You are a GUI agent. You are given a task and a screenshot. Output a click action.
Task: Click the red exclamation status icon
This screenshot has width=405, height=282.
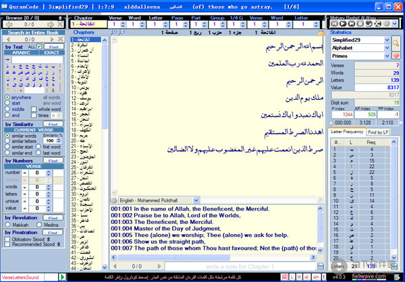click(323, 277)
